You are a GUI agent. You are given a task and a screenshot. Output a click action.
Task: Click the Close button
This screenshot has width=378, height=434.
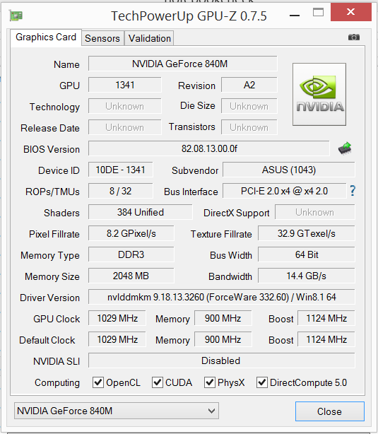329,411
